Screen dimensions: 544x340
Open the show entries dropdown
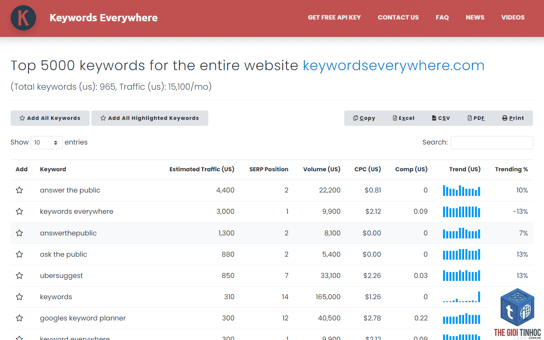pyautogui.click(x=47, y=142)
